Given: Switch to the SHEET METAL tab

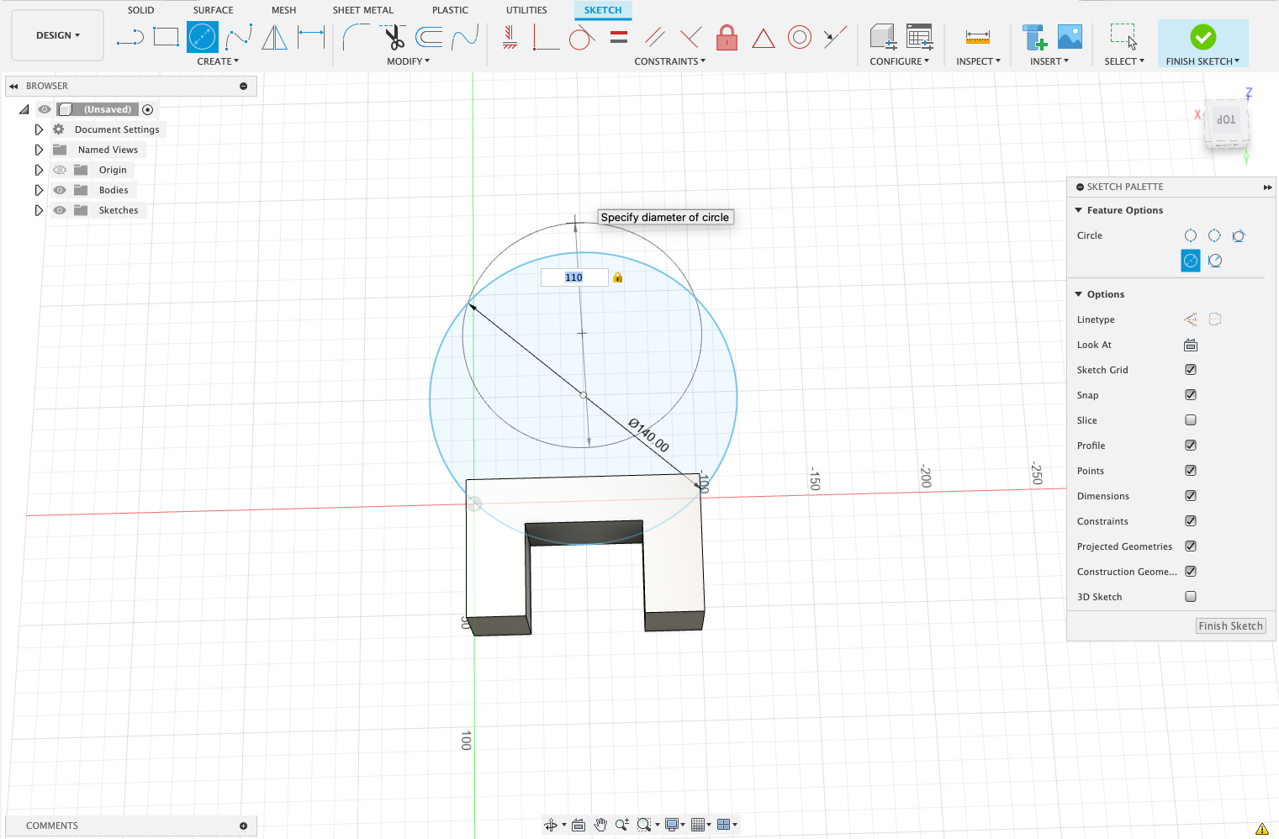Looking at the screenshot, I should coord(362,10).
